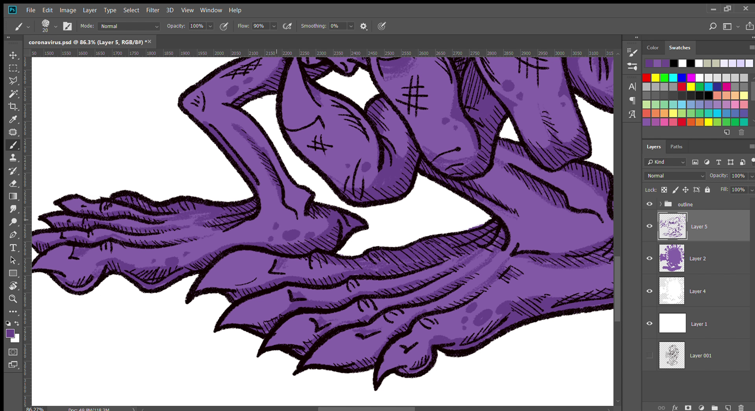Select Layer 4 thumbnail

point(672,291)
